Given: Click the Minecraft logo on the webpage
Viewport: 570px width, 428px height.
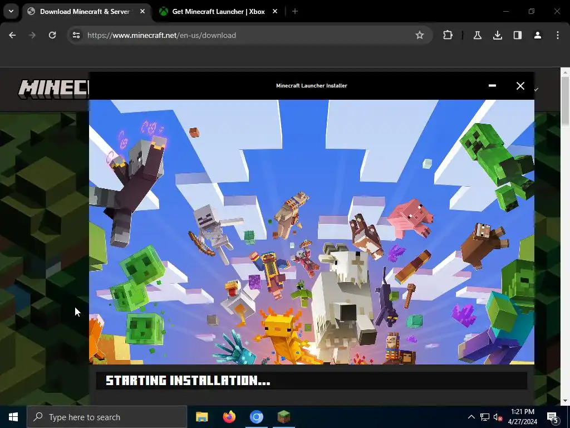Looking at the screenshot, I should pos(53,89).
